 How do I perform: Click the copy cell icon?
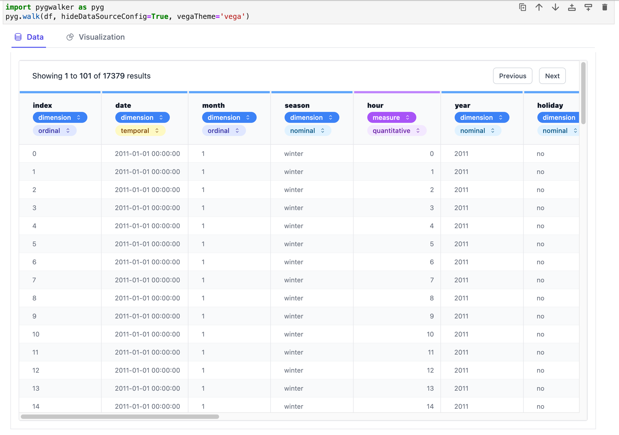[x=522, y=7]
